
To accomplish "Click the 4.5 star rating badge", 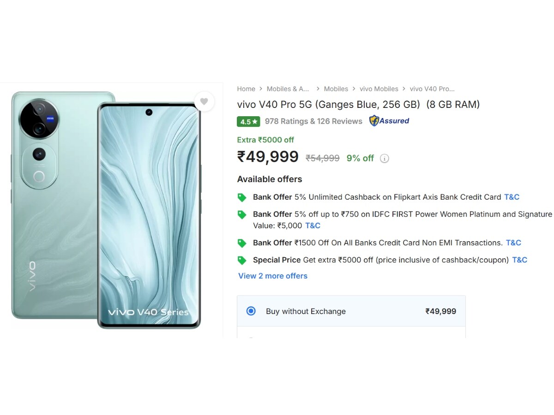I will click(x=248, y=122).
